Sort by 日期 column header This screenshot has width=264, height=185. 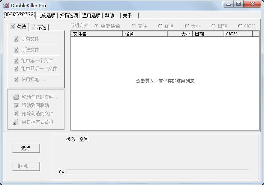click(208, 34)
